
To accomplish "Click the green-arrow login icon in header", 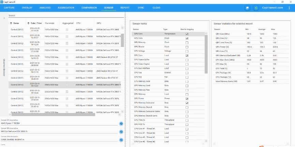I will (256, 8).
